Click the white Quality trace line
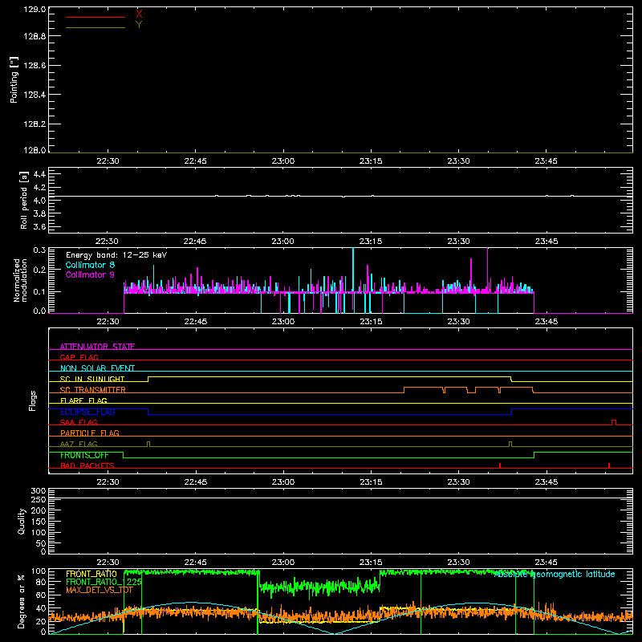The height and width of the screenshot is (642, 642). tap(340, 498)
